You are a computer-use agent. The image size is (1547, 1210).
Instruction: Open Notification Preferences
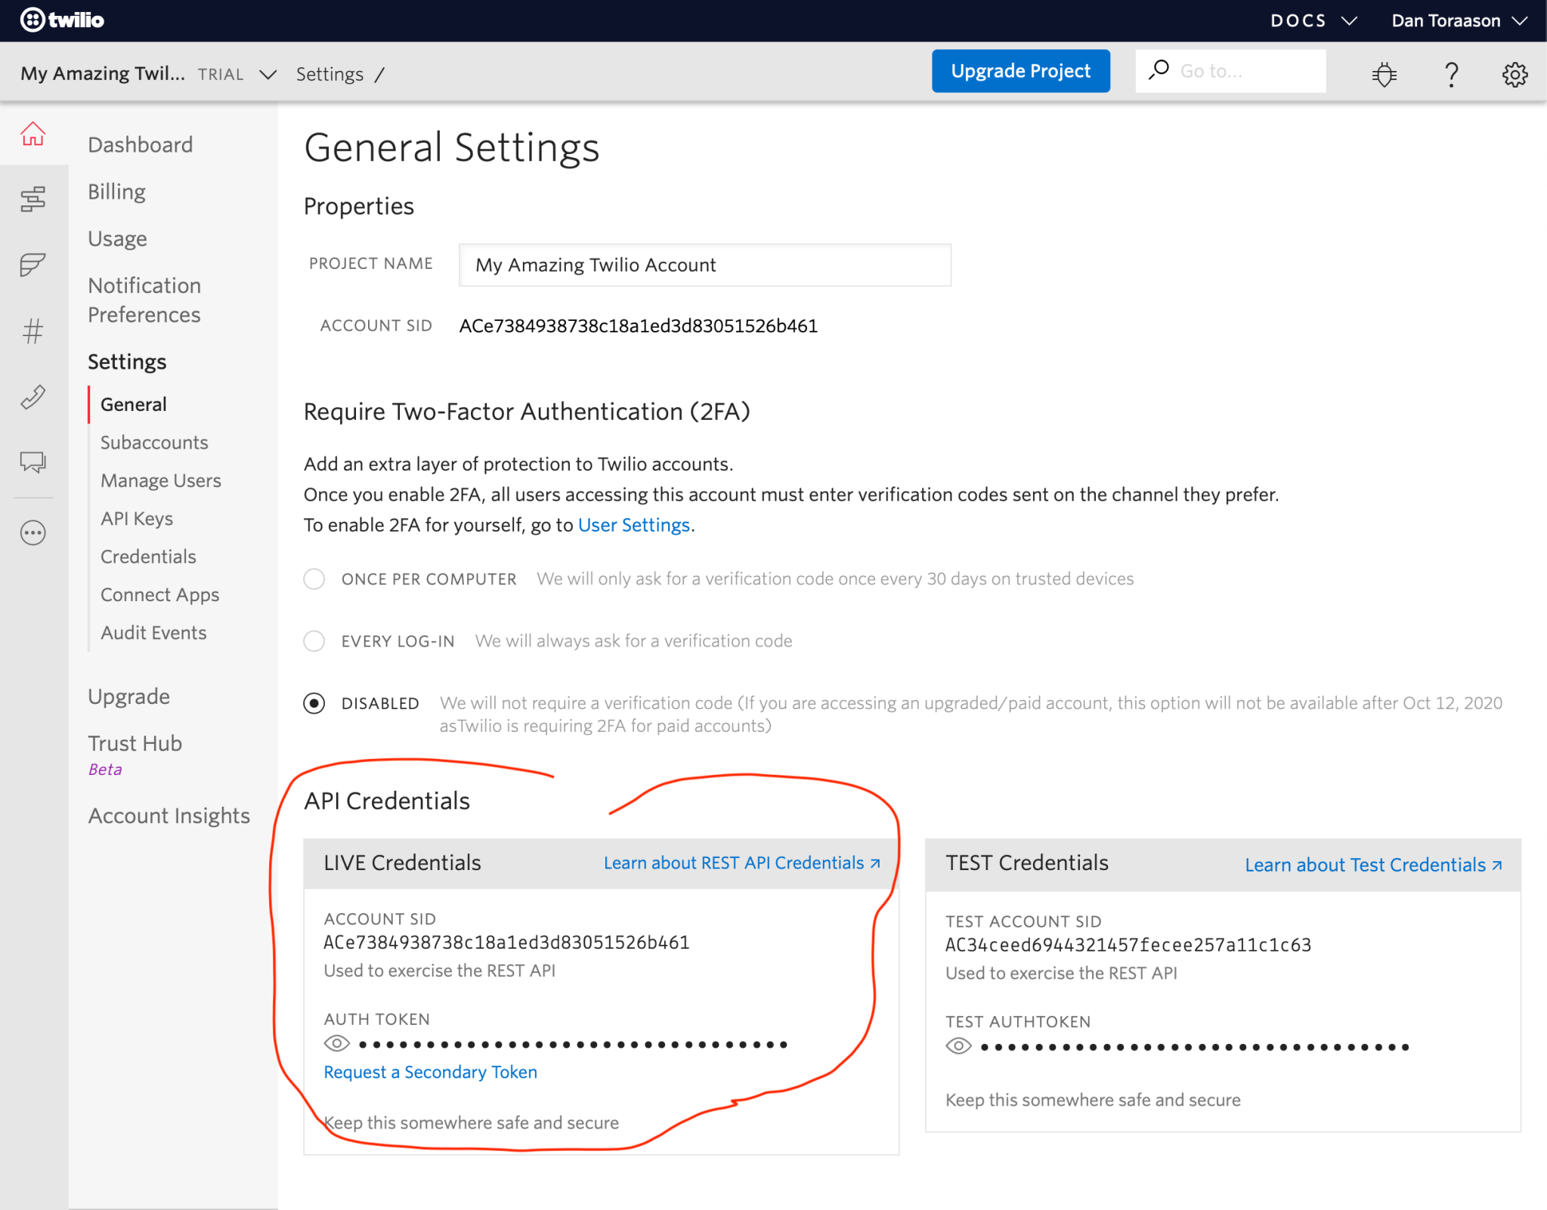144,300
